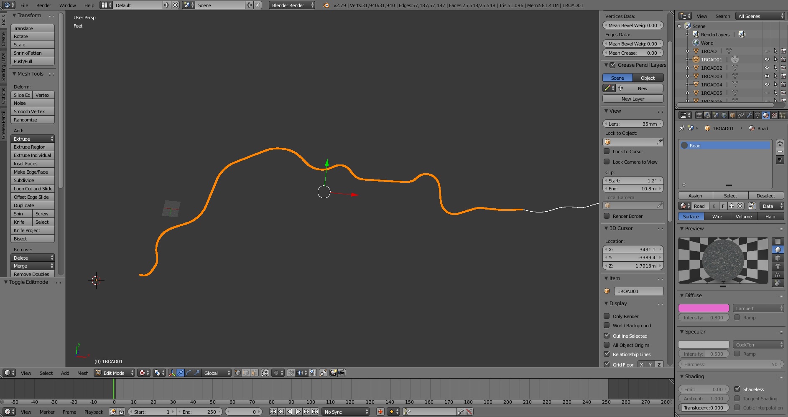This screenshot has width=788, height=417.
Task: Hide 1ROAD02 with its eye icon
Action: 767,68
